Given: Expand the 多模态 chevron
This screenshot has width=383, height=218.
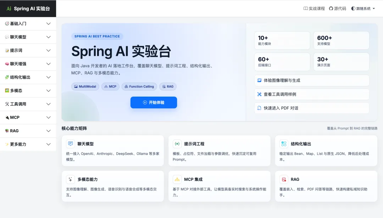Looking at the screenshot, I should (48, 91).
